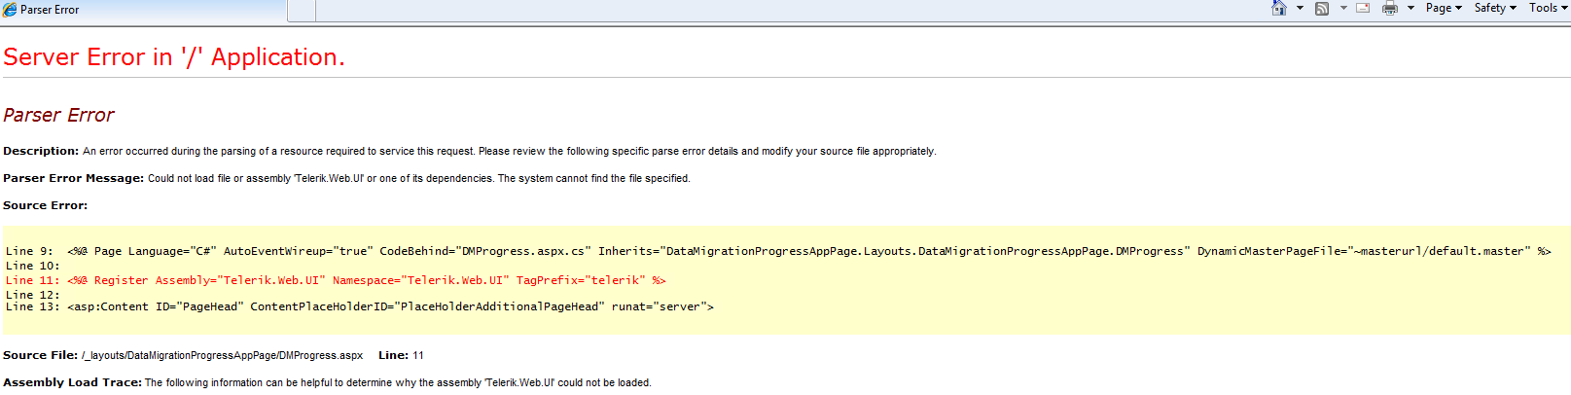
Task: Click the Print icon
Action: pos(1390,8)
